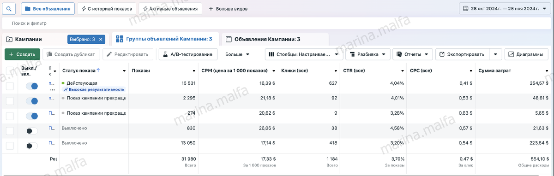The width and height of the screenshot is (554, 176).
Task: Switch to Активные объявления view
Action: pos(170,9)
